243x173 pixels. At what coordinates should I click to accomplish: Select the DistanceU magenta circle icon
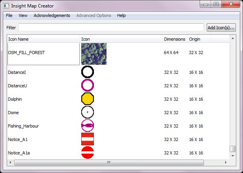[x=87, y=86]
